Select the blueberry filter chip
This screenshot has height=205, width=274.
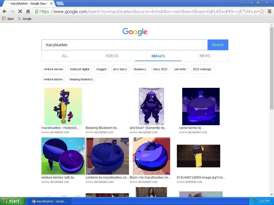[140, 69]
